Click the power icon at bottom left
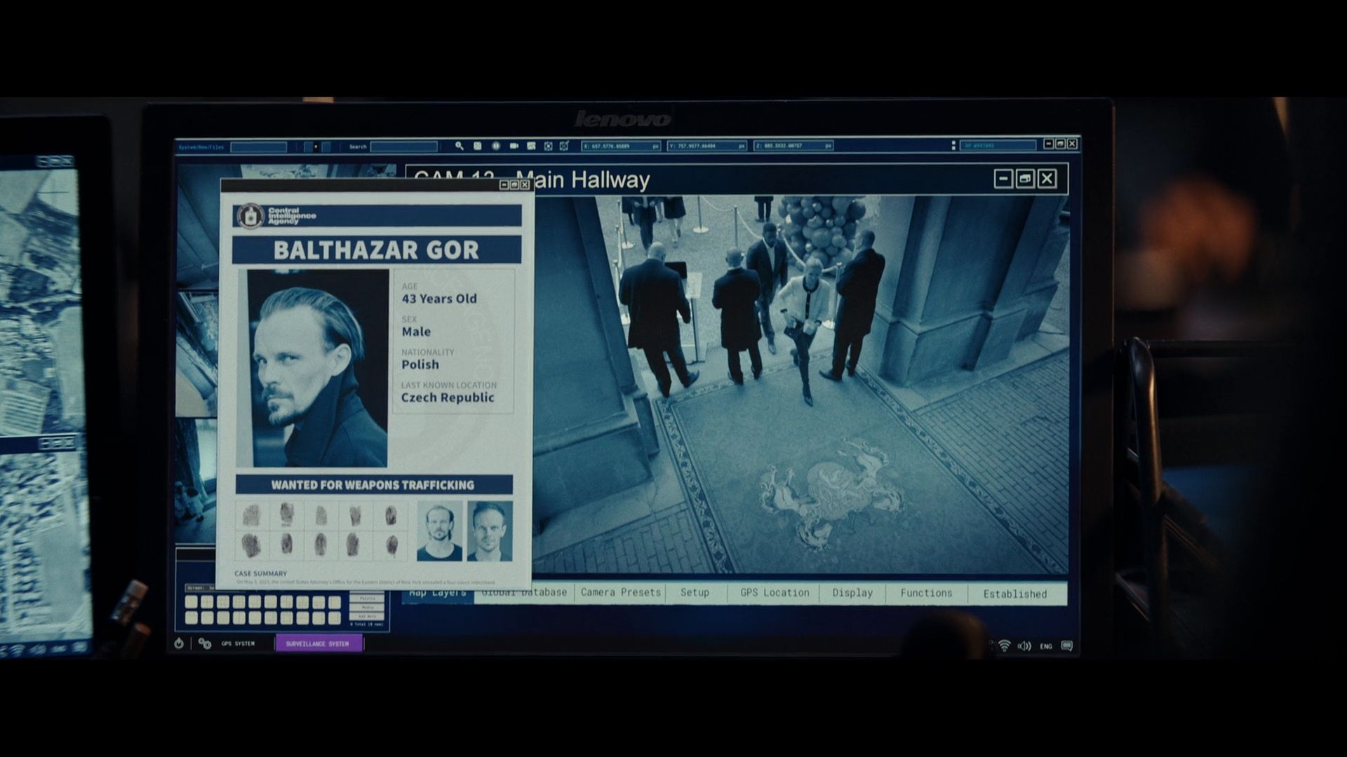 pos(179,643)
